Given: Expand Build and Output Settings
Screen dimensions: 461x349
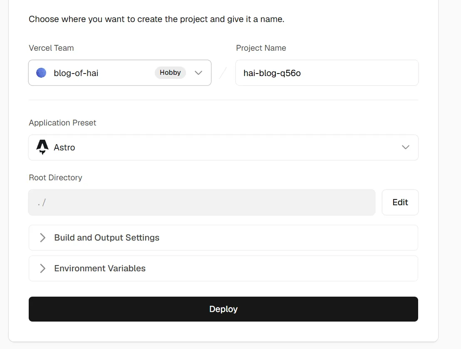Looking at the screenshot, I should [x=223, y=238].
